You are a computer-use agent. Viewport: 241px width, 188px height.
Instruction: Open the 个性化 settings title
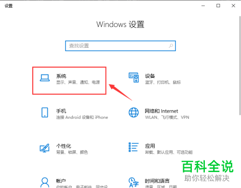(x=64, y=146)
